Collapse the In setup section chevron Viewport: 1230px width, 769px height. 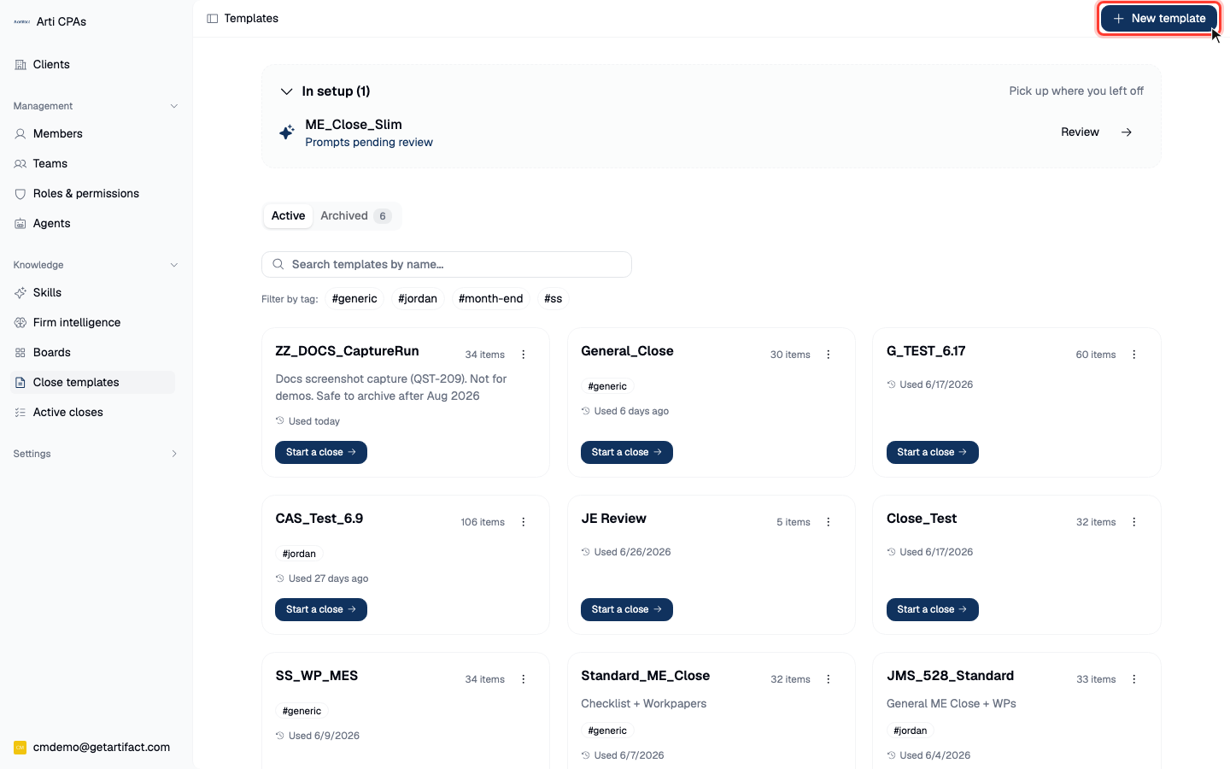click(287, 91)
